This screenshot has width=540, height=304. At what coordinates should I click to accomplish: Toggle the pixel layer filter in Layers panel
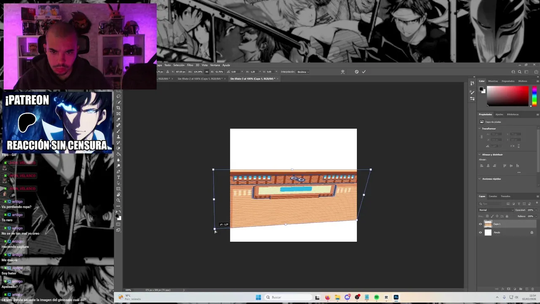pos(508,204)
